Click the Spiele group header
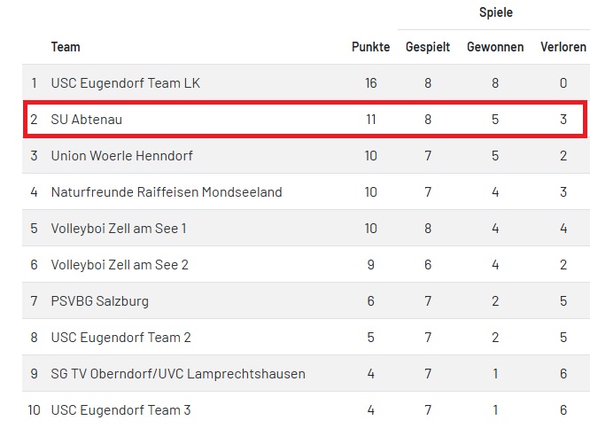Screen dimensions: 590x436 pos(495,13)
